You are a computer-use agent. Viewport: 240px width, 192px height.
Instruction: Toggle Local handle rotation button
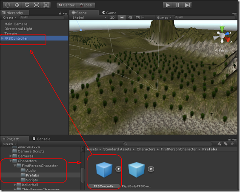tap(86, 5)
